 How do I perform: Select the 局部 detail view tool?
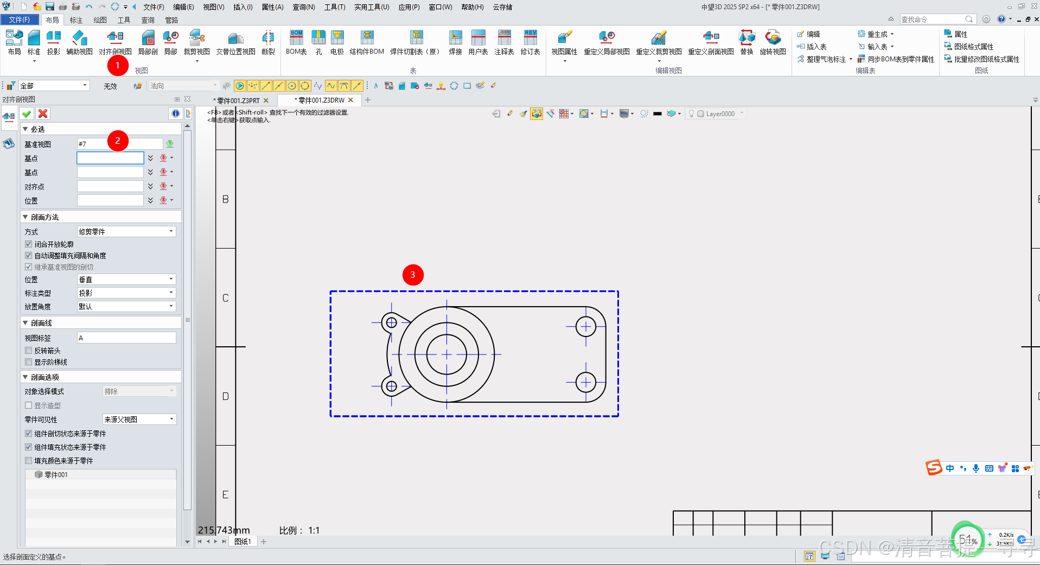pyautogui.click(x=170, y=42)
